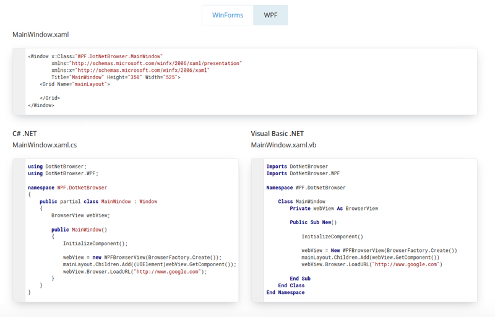Viewport: 495px width, 317px height.
Task: Select the WPF tab
Action: pos(270,15)
